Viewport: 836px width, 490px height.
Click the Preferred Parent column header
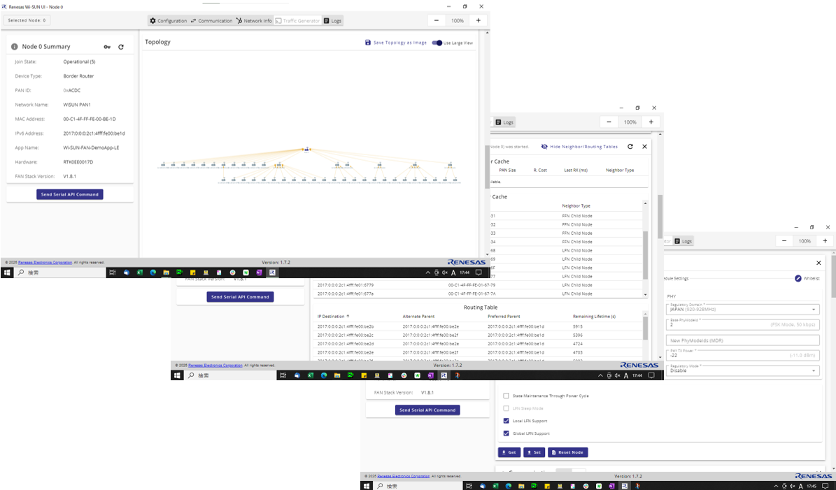coord(503,317)
